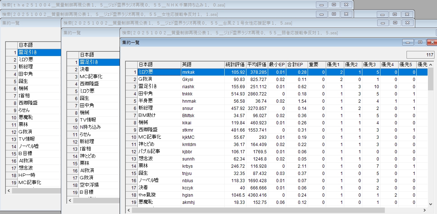Screen dimensions: 437x214
Task: Click the main table's horizontal scrollbar thumb
Action: click(x=257, y=210)
